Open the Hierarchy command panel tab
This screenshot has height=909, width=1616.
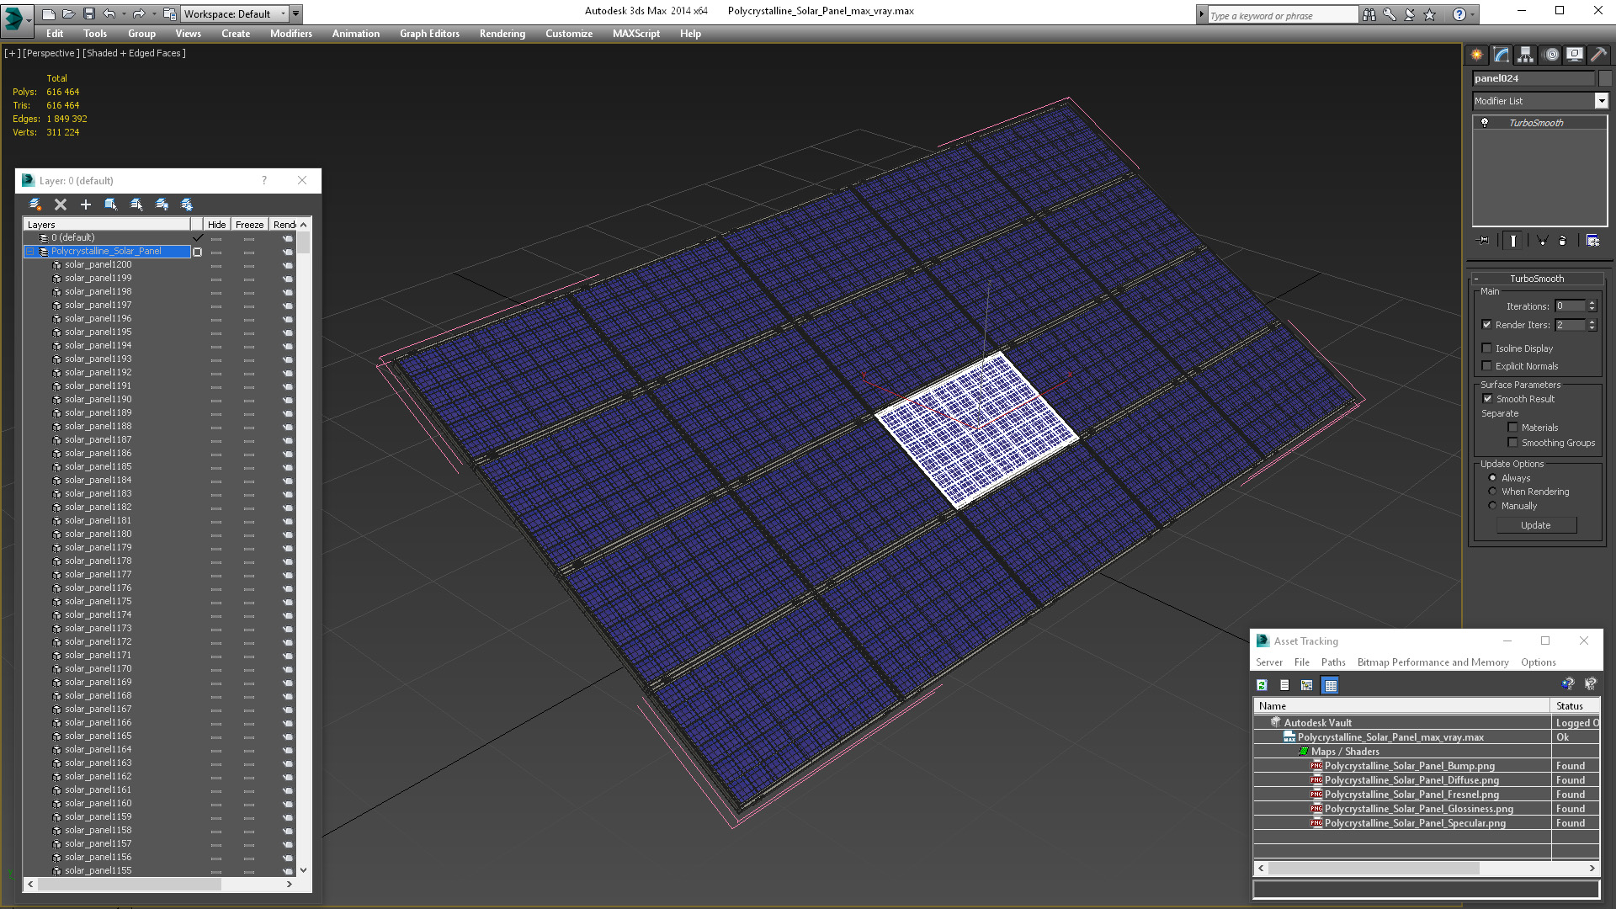tap(1525, 55)
